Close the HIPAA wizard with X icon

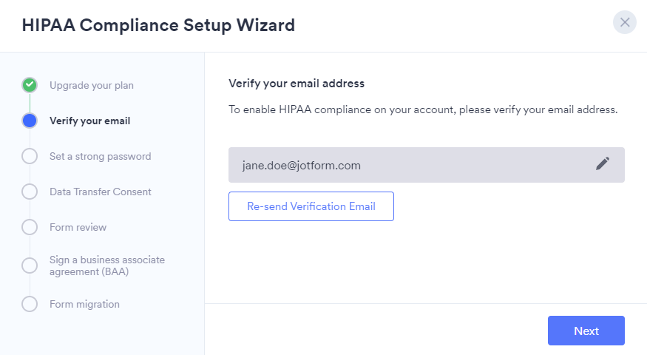625,22
